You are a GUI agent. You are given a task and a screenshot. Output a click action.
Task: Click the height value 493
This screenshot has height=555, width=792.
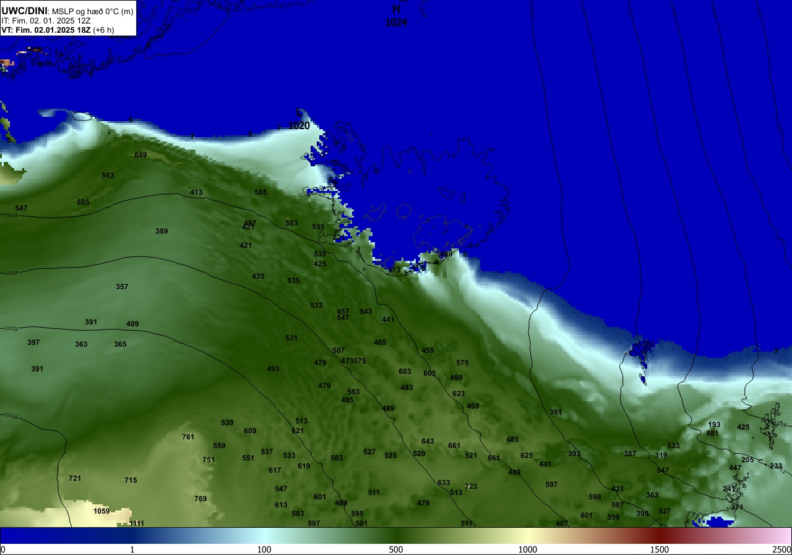coord(273,369)
